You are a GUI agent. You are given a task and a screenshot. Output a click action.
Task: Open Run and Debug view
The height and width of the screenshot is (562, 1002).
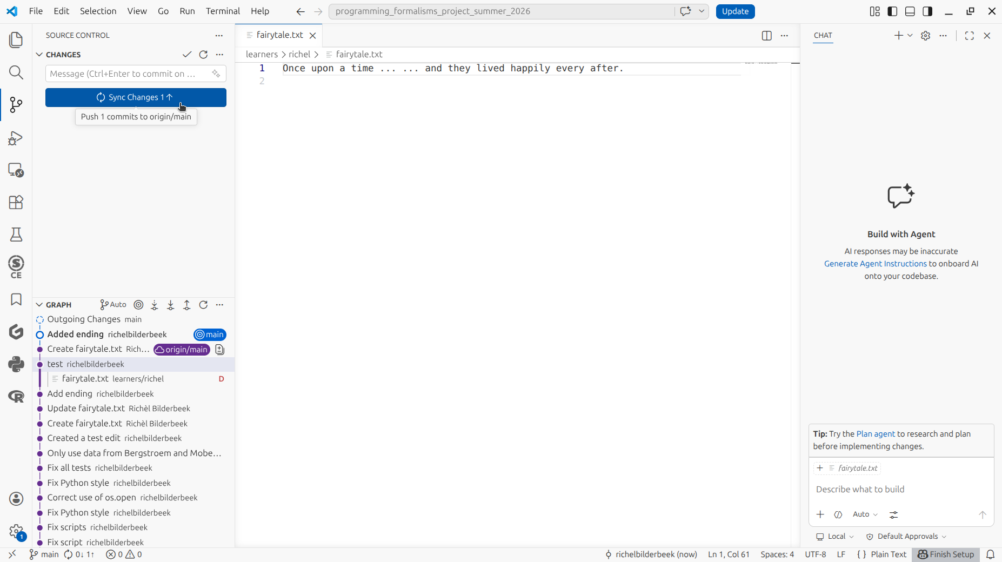[x=16, y=138]
